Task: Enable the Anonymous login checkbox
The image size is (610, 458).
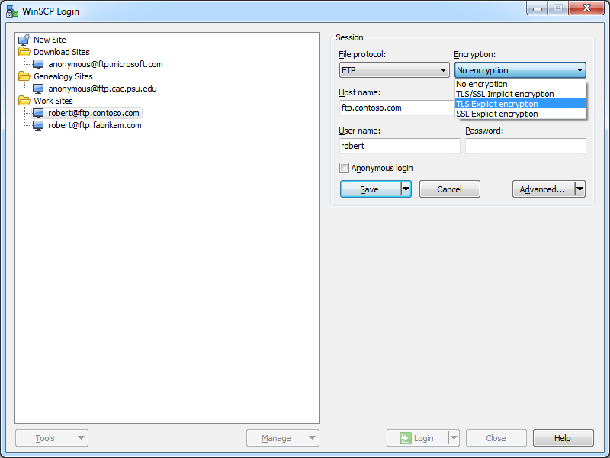Action: click(345, 168)
